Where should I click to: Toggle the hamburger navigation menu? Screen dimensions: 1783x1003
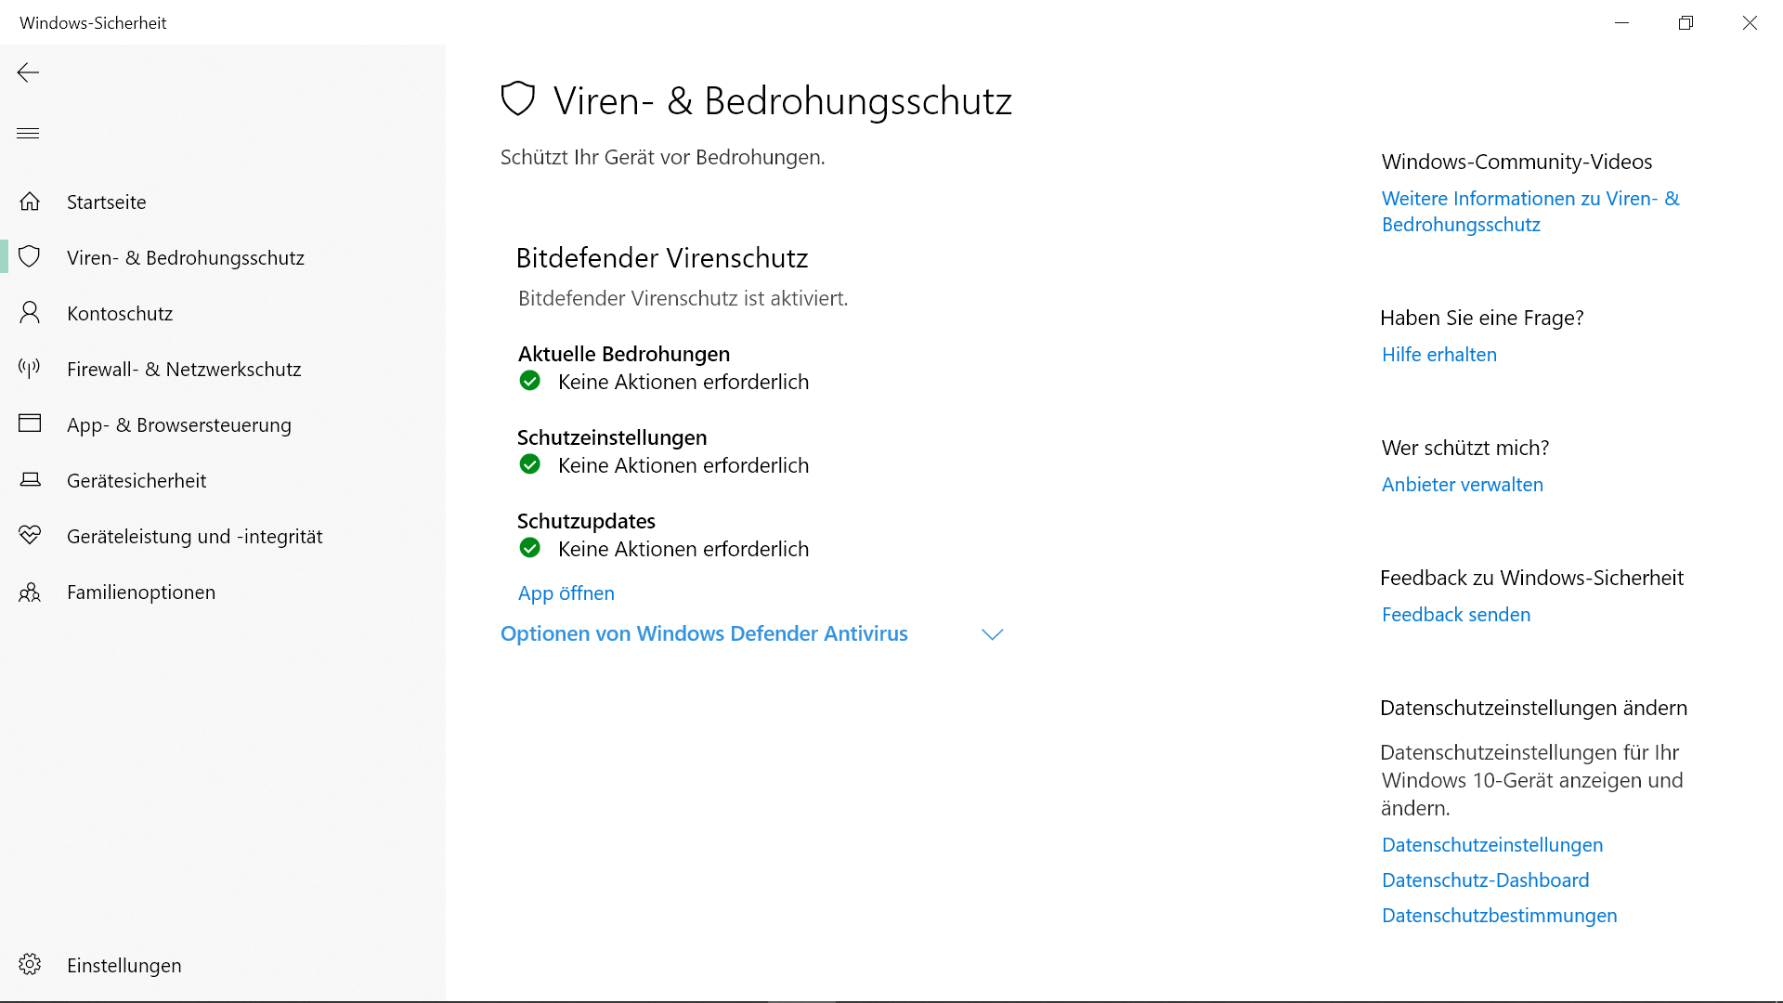coord(28,133)
